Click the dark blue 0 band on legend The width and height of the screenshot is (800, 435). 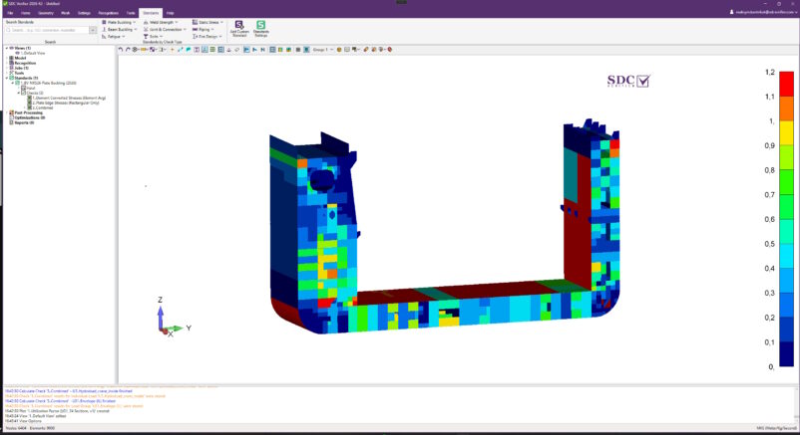(x=786, y=354)
